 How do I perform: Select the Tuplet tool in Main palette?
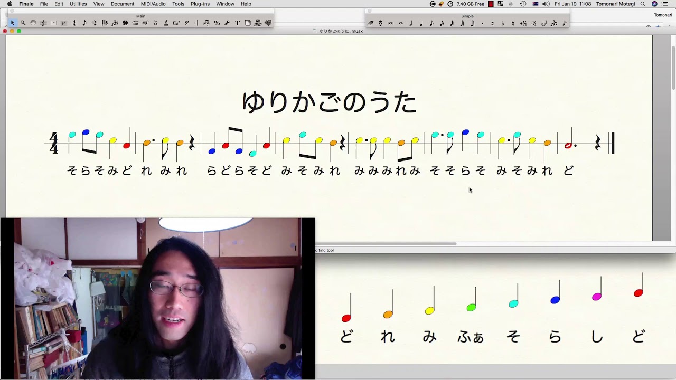pos(115,23)
